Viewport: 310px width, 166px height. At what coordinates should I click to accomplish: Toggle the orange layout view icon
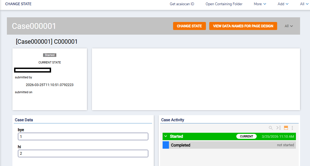point(286,128)
